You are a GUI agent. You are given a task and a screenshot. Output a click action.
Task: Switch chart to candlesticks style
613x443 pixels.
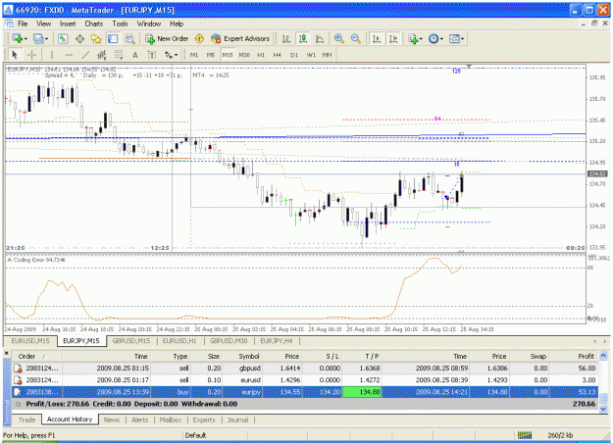[x=303, y=38]
